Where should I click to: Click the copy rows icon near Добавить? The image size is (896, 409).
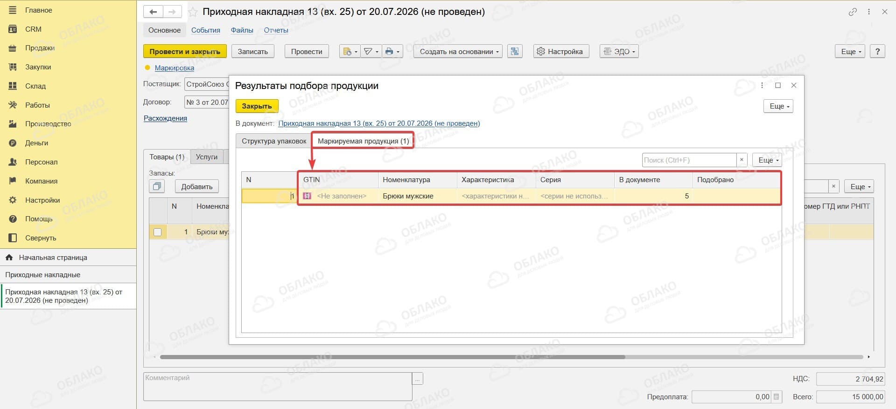[x=157, y=186]
